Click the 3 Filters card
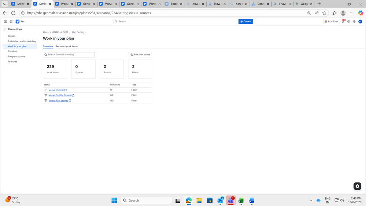 [140, 69]
